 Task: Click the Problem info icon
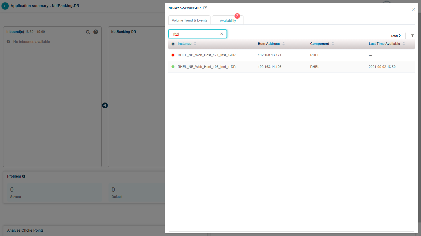pos(24,176)
